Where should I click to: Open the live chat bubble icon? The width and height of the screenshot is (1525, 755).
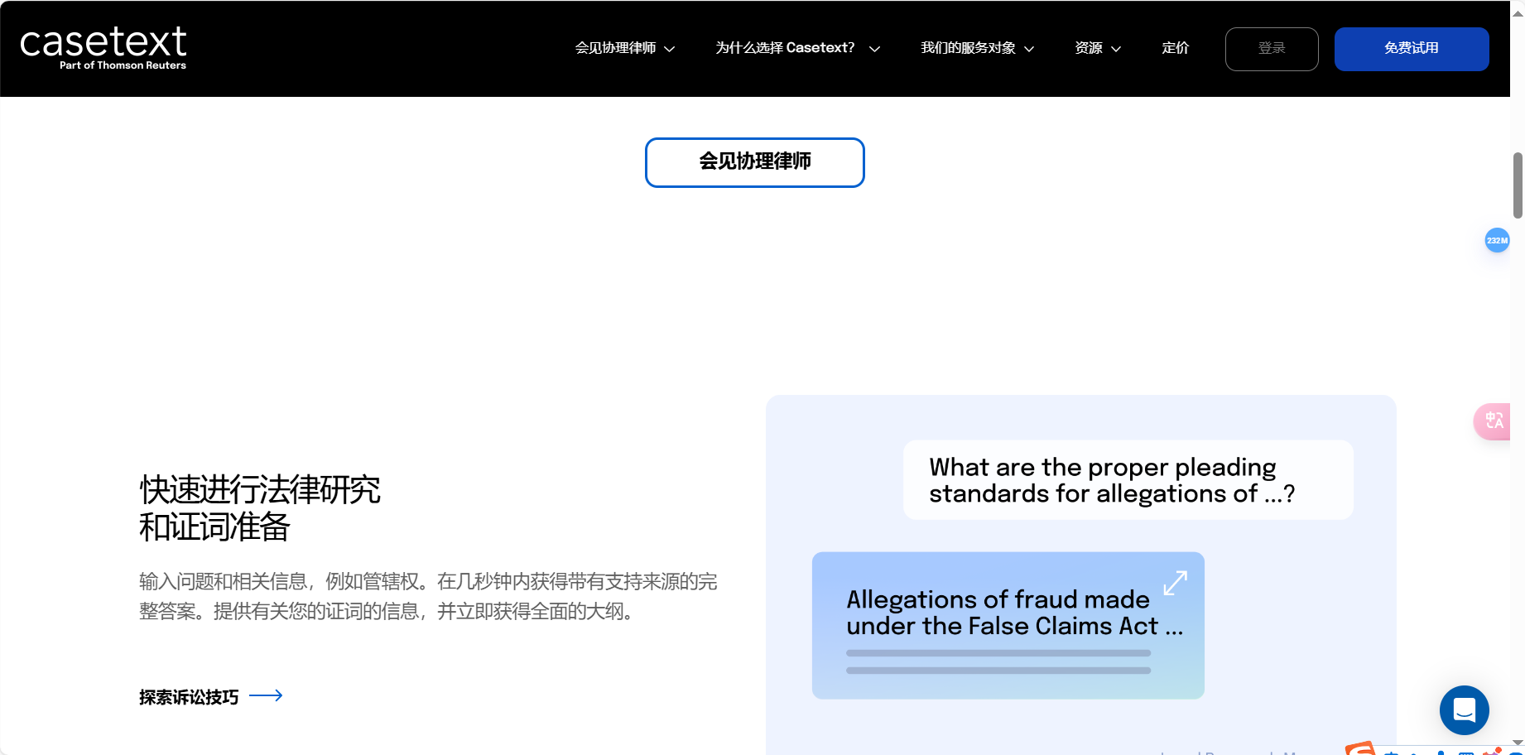tap(1464, 710)
